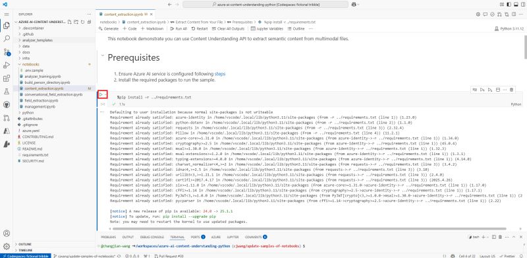Click the steps hyperlink
Screen dimensions: 527x258
[220, 74]
